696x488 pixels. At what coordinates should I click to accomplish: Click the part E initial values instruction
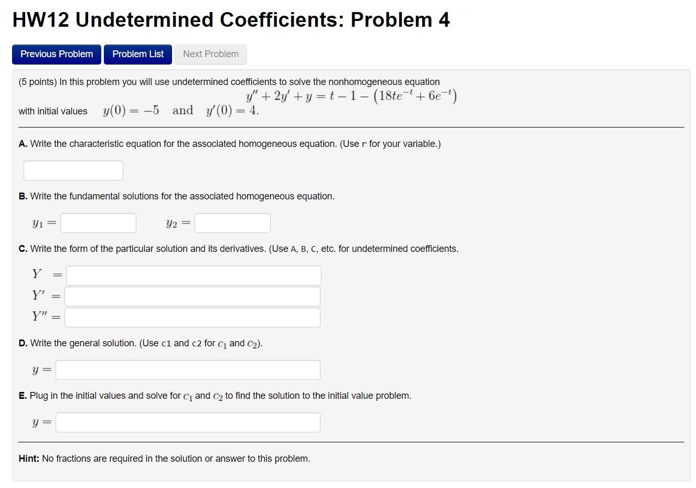click(215, 395)
